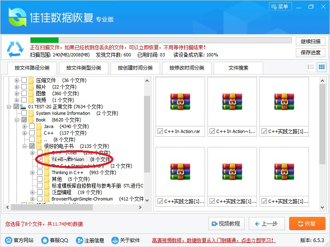Click the 客服QQ icon

coord(45,240)
